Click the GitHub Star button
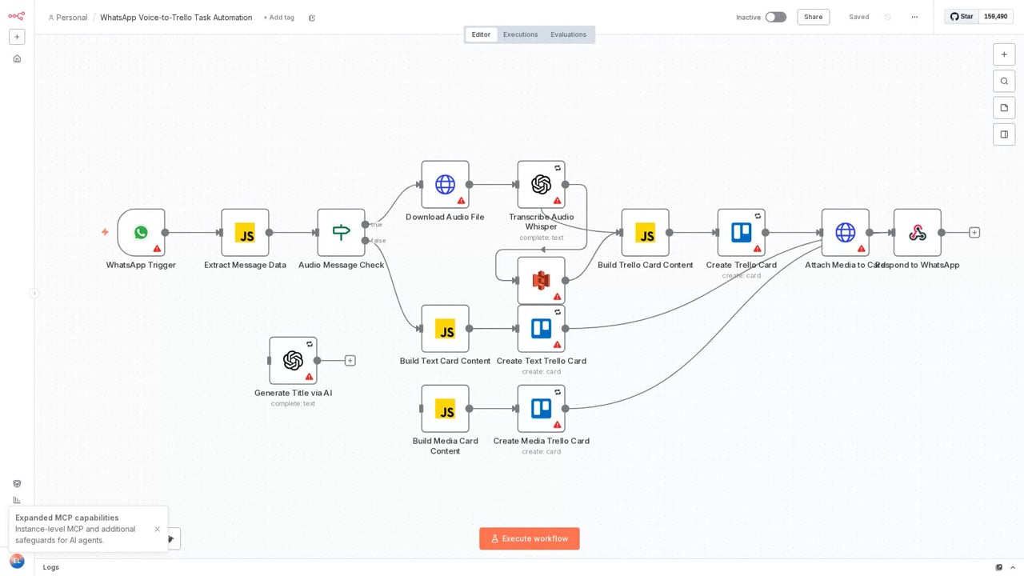 [x=962, y=17]
